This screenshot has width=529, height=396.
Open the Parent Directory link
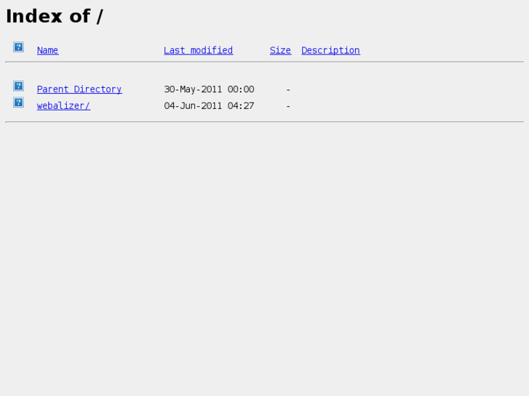click(79, 89)
